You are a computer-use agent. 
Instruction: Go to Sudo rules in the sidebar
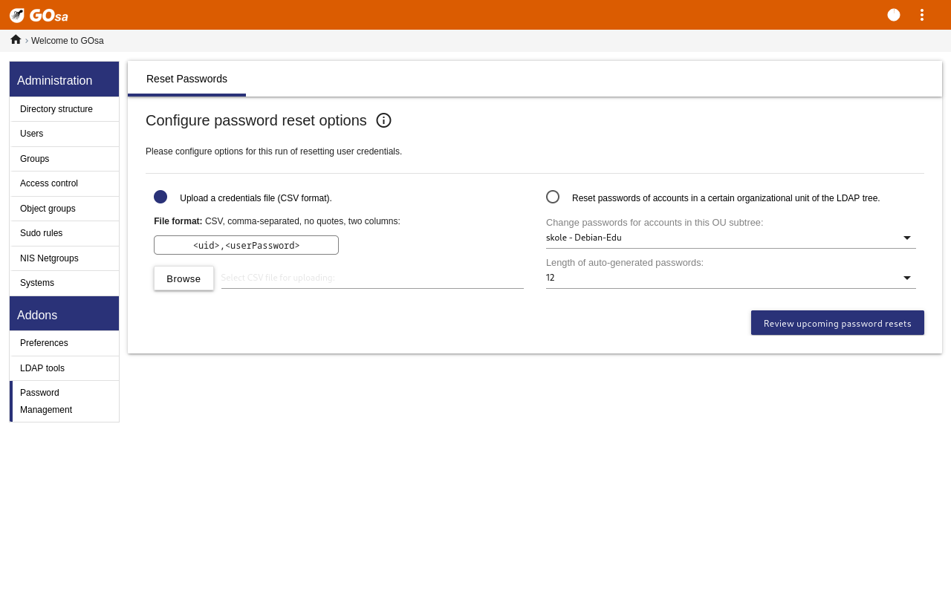click(42, 233)
